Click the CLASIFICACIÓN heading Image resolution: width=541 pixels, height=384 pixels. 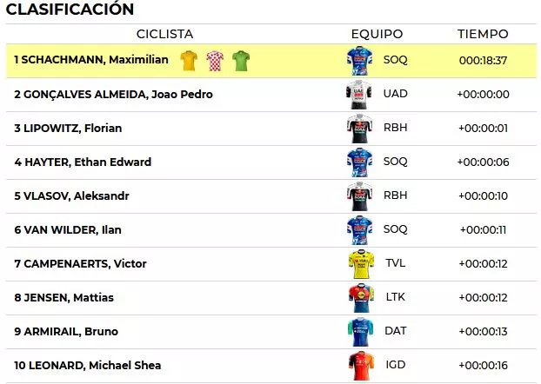click(70, 10)
